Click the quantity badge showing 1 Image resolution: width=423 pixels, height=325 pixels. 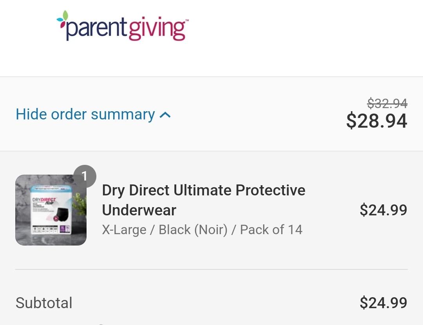point(85,176)
